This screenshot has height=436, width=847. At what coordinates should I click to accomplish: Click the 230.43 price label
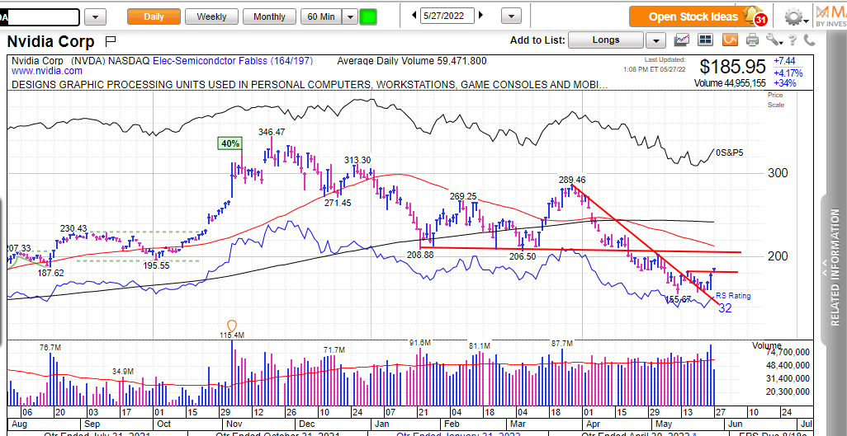(x=73, y=229)
